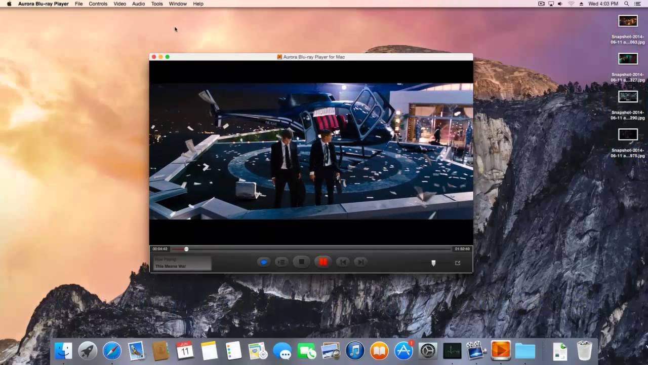
Task: Open Trash from the Dock
Action: pos(584,351)
